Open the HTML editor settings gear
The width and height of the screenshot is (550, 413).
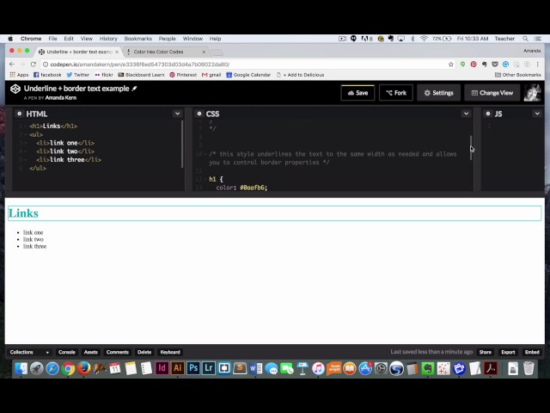19,114
